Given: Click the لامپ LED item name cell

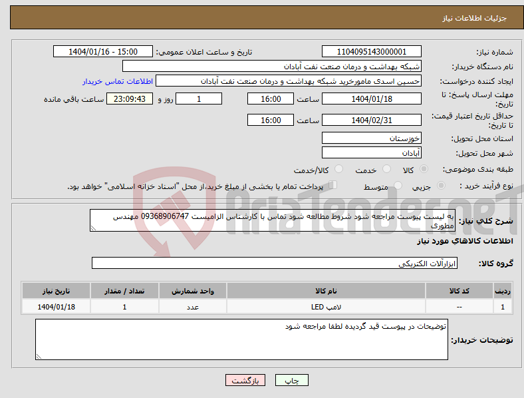Looking at the screenshot, I should [326, 306].
